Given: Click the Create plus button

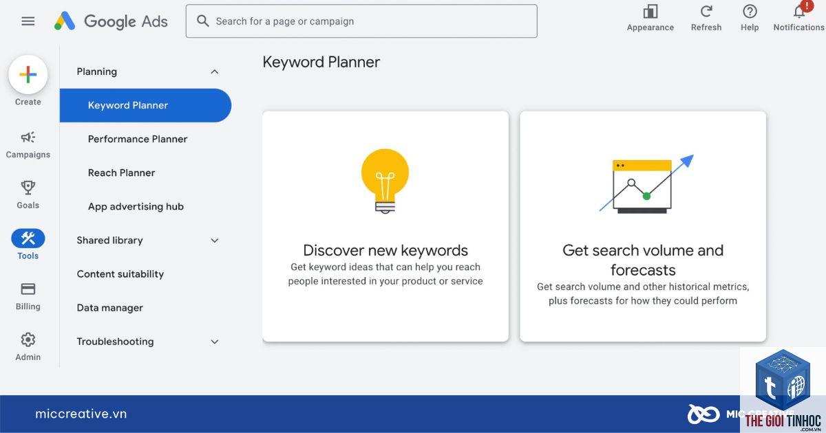Looking at the screenshot, I should pos(28,74).
